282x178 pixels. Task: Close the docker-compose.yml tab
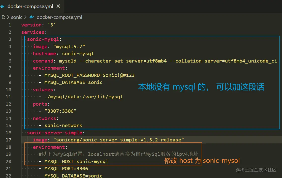[58, 6]
